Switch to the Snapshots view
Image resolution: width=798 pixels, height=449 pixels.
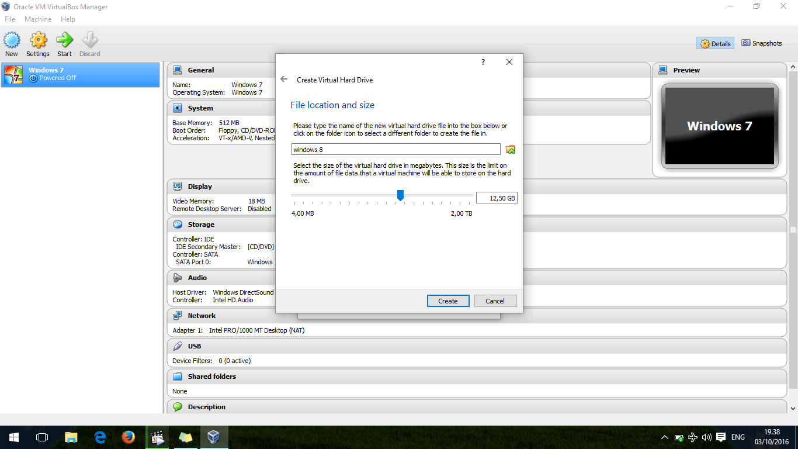coord(761,43)
